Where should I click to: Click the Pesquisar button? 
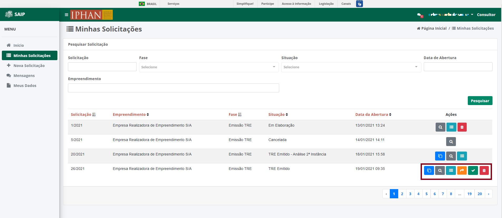click(480, 101)
